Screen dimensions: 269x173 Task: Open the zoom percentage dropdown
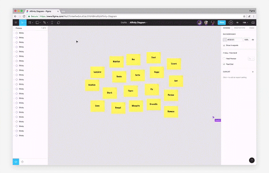[245, 22]
